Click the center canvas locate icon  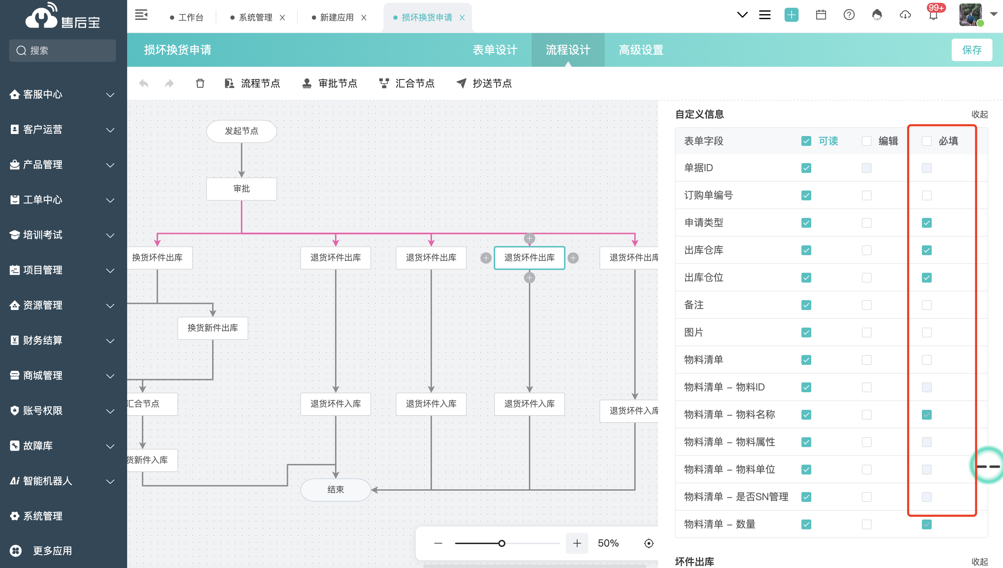click(x=648, y=543)
